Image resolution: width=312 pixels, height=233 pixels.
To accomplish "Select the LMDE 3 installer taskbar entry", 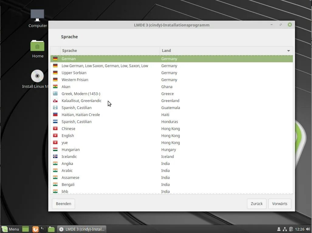I will pyautogui.click(x=82, y=229).
